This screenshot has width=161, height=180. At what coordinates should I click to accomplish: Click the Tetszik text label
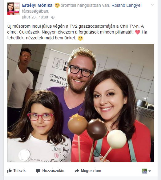(x=19, y=171)
